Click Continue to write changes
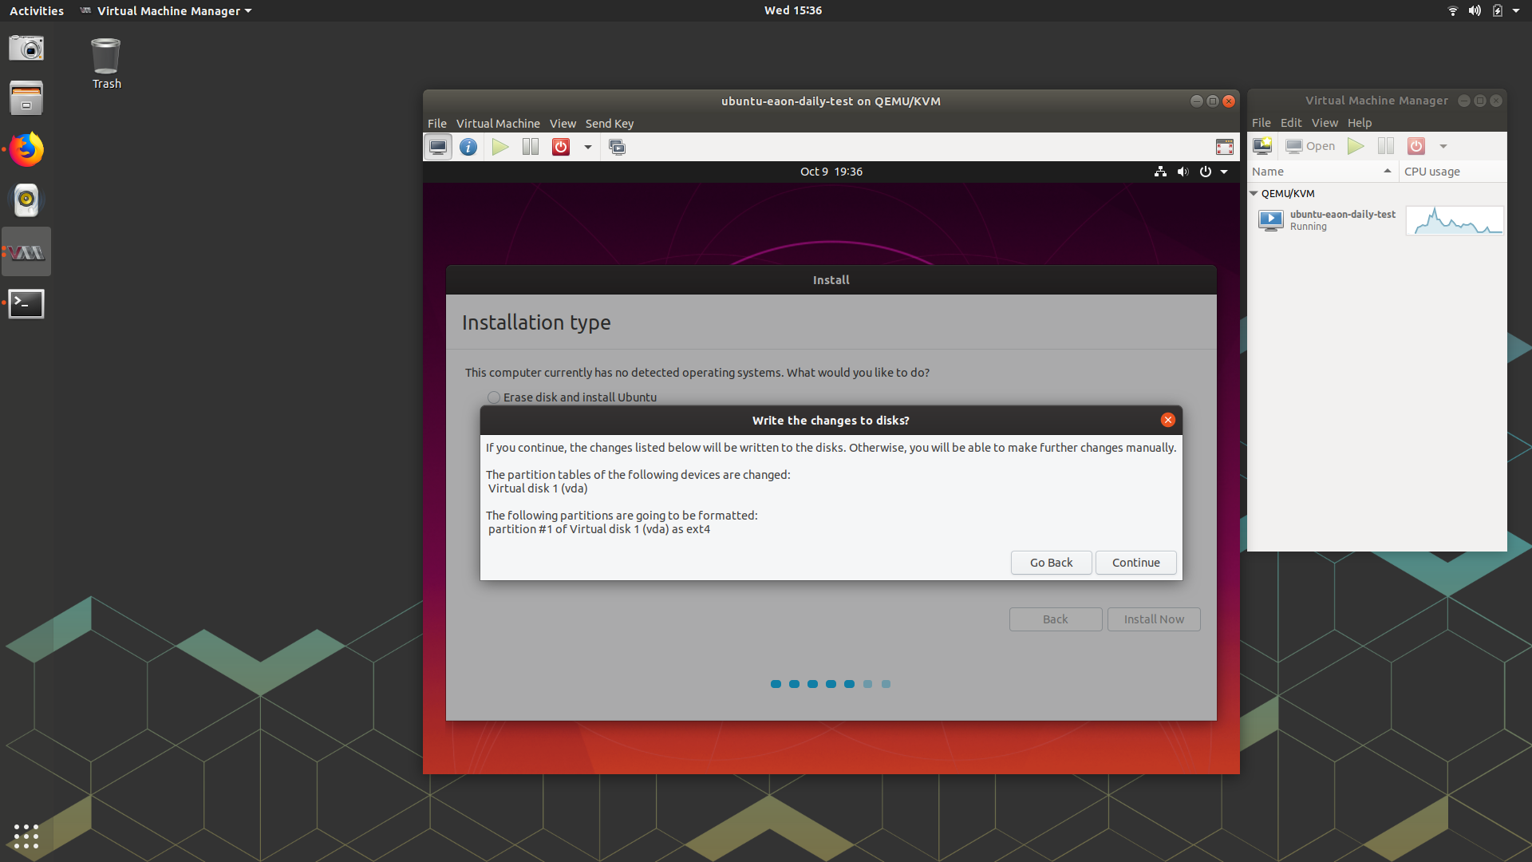 [x=1135, y=563]
